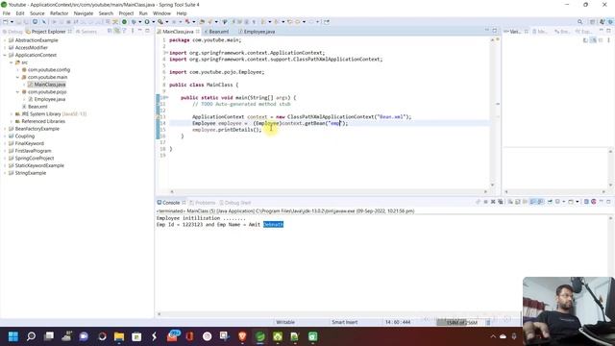Click the Smart Insert status bar entry
The height and width of the screenshot is (346, 615).
pyautogui.click(x=344, y=322)
